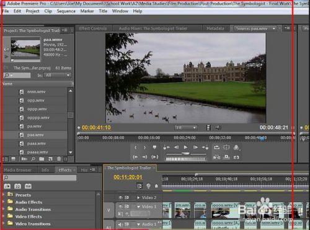Go to In point button

click(x=136, y=157)
